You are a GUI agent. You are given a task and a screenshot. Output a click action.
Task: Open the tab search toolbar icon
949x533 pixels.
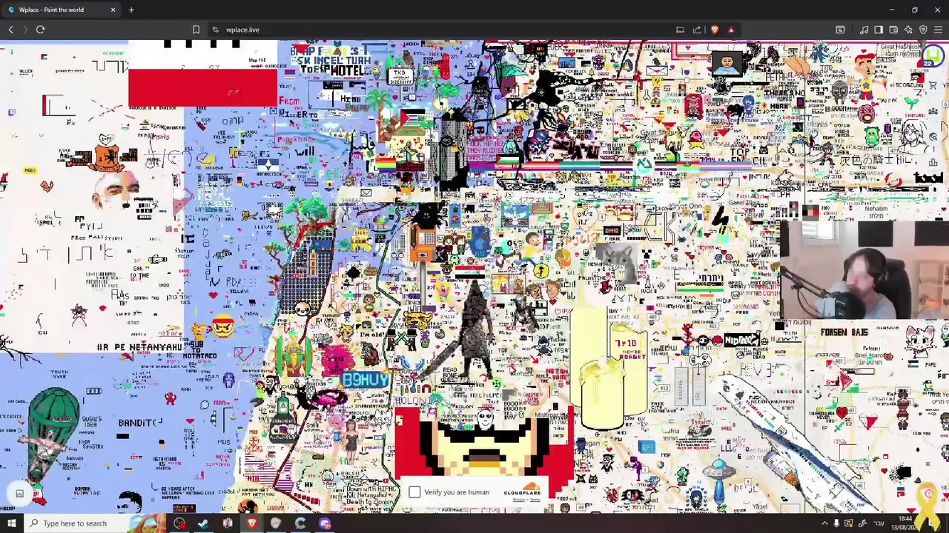coord(840,30)
